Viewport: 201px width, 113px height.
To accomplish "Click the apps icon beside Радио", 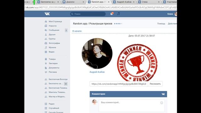I will pyautogui.click(x=46, y=104).
